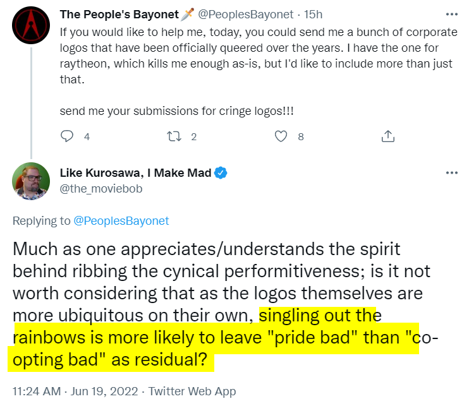The width and height of the screenshot is (469, 406).
Task: Open more options for moviebob's reply
Action: tap(451, 172)
